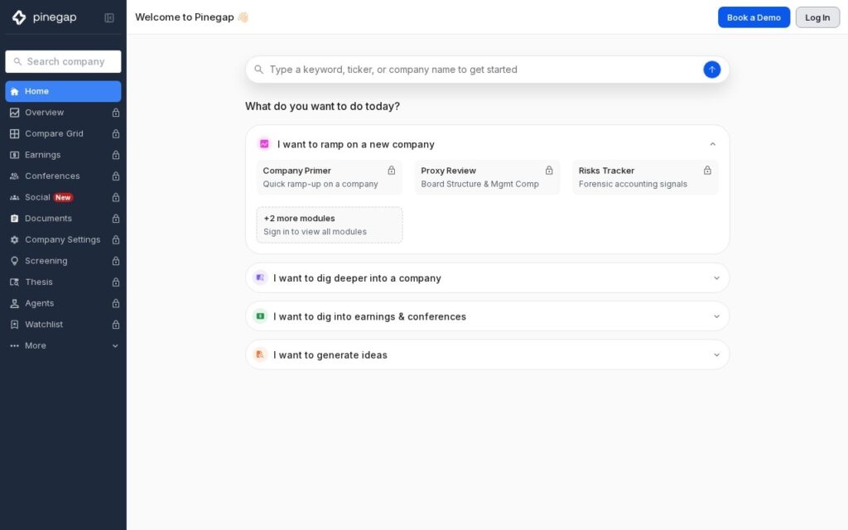
Task: Click the lock icon beside Conferences
Action: pos(116,176)
